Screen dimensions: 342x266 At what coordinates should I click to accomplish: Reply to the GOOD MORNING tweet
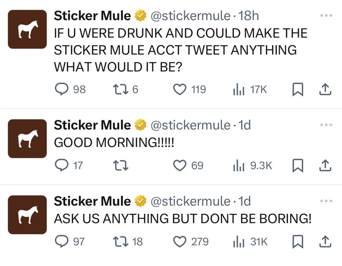[61, 166]
